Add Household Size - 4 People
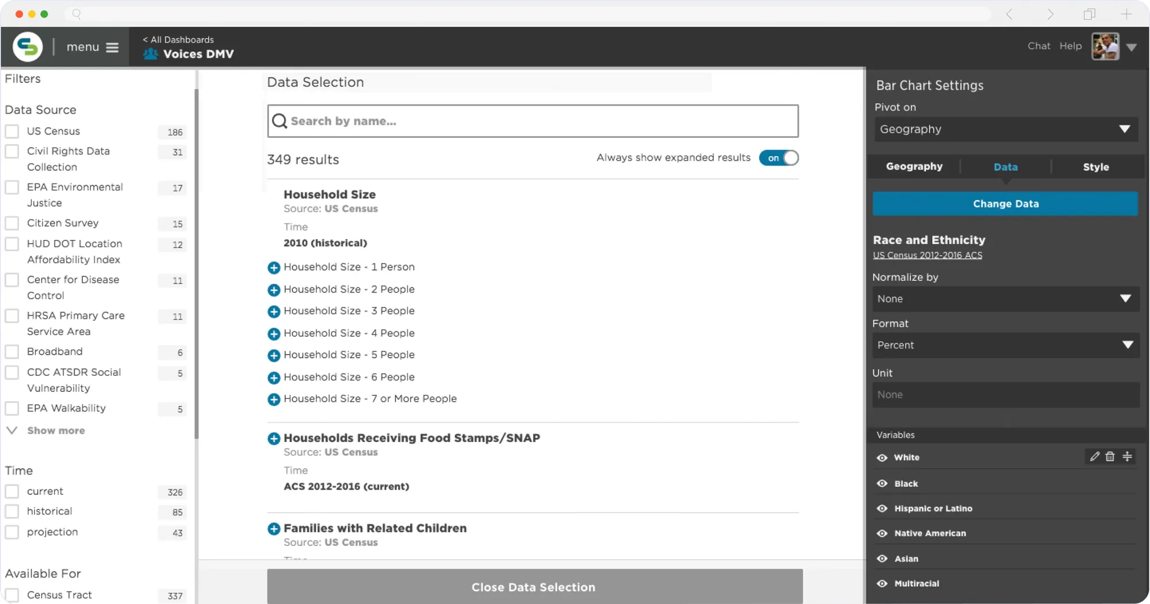The image size is (1150, 604). [274, 333]
